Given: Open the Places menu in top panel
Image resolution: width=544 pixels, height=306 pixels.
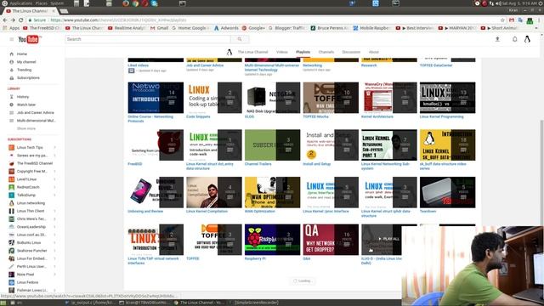Looking at the screenshot, I should pos(42,3).
